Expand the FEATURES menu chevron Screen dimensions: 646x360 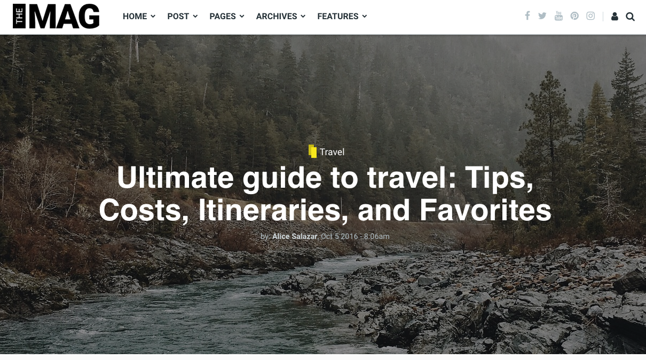[x=364, y=16]
